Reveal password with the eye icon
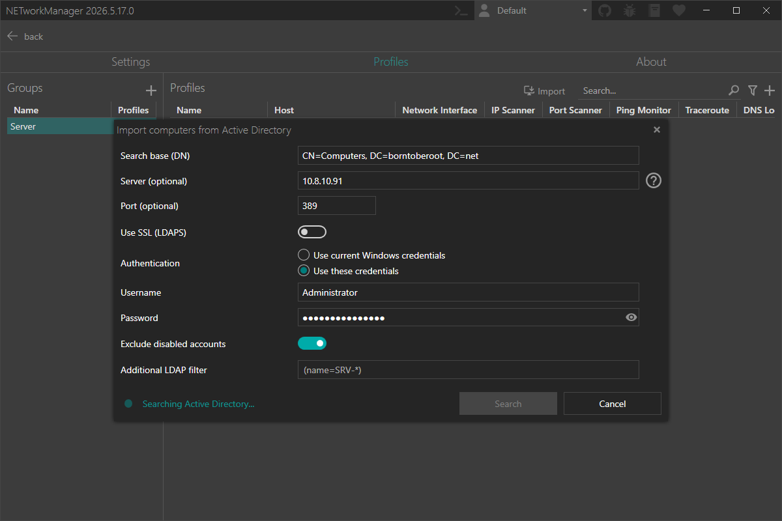The image size is (782, 521). click(631, 317)
